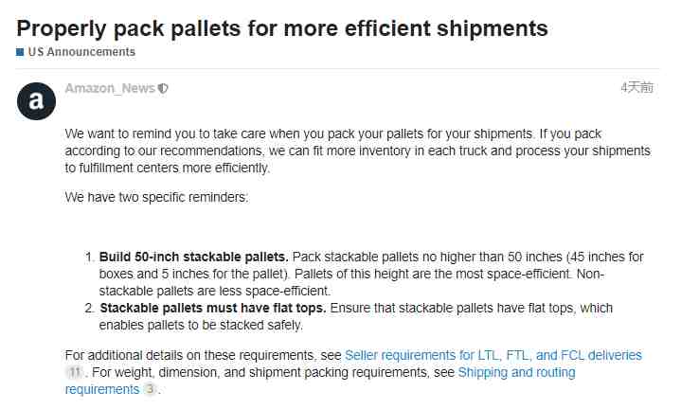Viewport: 699px width, 409px height.
Task: Open Seller requirements for LTL, FTL, FCL link
Action: coord(493,355)
